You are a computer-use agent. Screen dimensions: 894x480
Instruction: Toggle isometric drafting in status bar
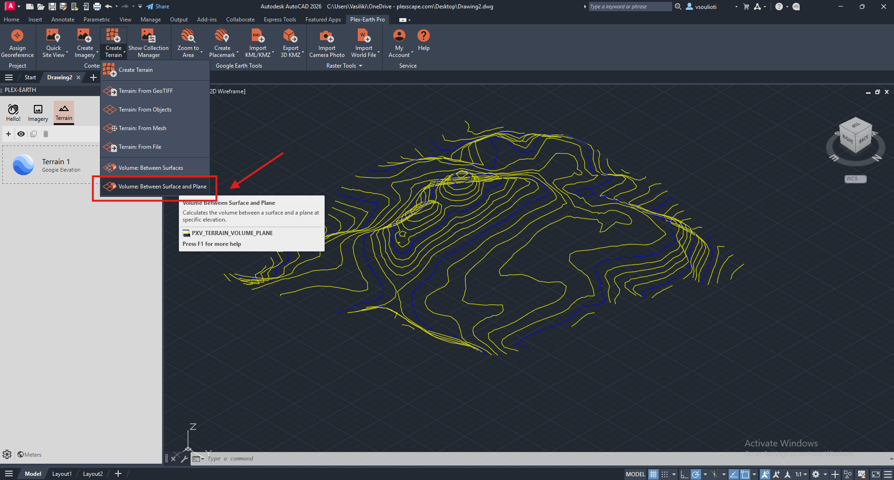(x=715, y=474)
